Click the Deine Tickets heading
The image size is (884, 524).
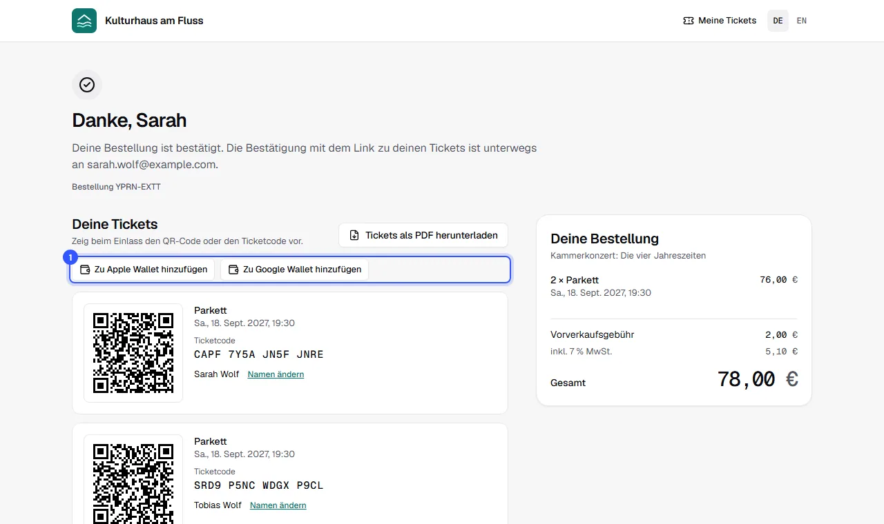point(115,224)
